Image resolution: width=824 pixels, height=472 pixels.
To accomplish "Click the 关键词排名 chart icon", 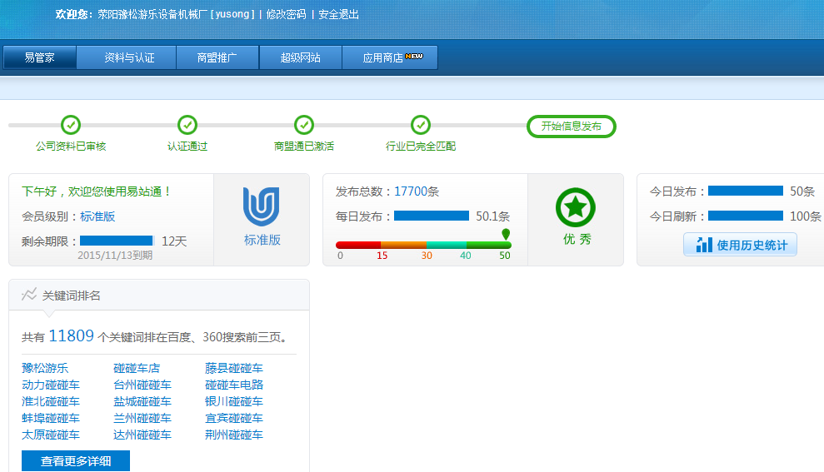I will pyautogui.click(x=29, y=295).
